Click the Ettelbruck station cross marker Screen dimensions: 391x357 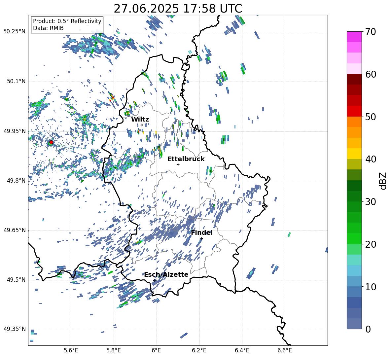[178, 164]
